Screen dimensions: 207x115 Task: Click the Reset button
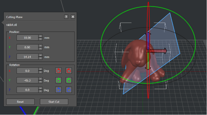(x=20, y=102)
